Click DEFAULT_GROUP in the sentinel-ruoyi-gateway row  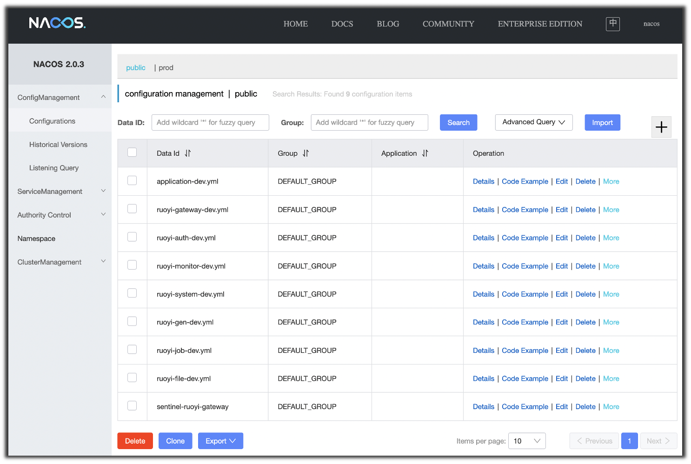(307, 407)
